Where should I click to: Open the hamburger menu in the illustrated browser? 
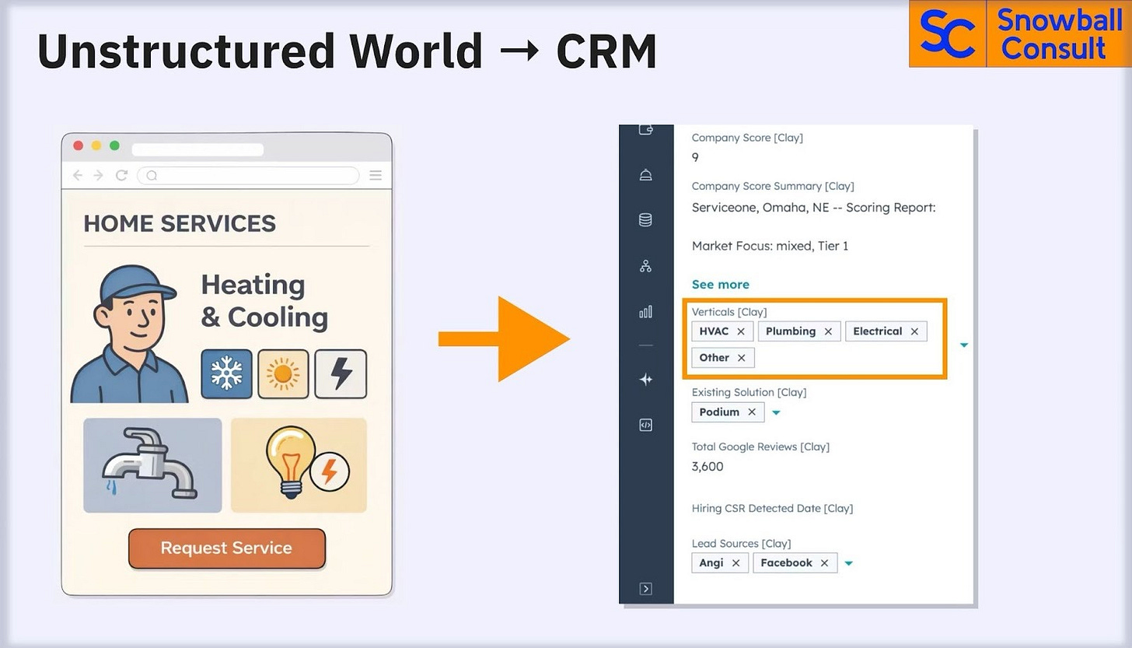click(376, 176)
